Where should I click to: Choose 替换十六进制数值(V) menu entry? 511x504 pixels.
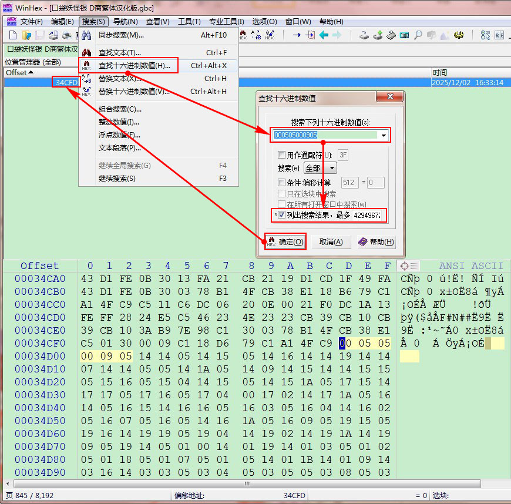pyautogui.click(x=159, y=91)
